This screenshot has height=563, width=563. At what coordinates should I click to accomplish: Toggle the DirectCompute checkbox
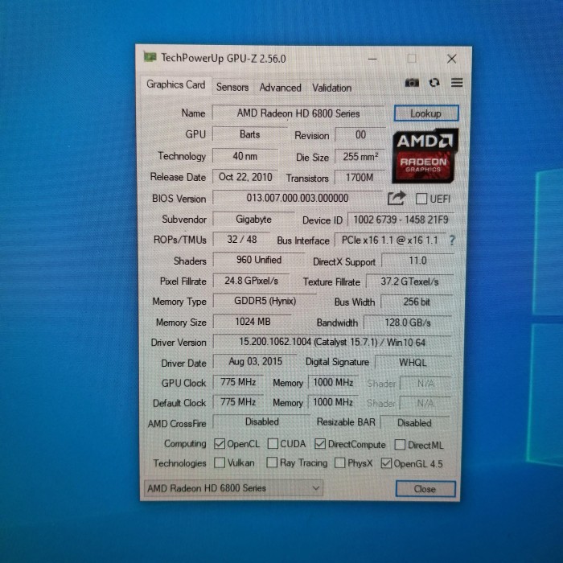coord(320,444)
